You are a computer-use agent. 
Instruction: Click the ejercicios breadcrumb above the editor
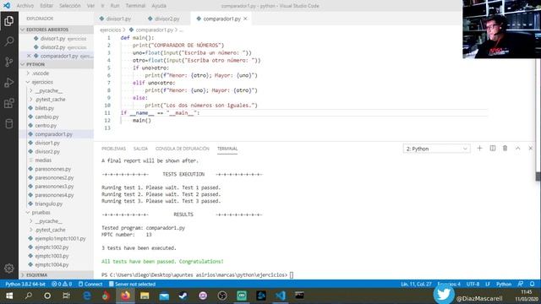coord(111,30)
